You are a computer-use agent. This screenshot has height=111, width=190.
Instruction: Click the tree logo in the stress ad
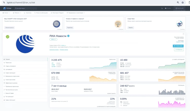[118, 24]
